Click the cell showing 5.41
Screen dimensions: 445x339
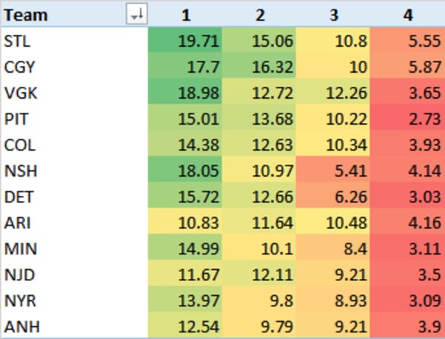(x=333, y=169)
